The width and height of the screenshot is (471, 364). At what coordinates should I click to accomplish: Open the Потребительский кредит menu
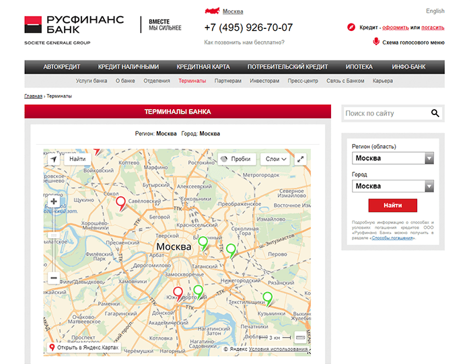(x=287, y=67)
